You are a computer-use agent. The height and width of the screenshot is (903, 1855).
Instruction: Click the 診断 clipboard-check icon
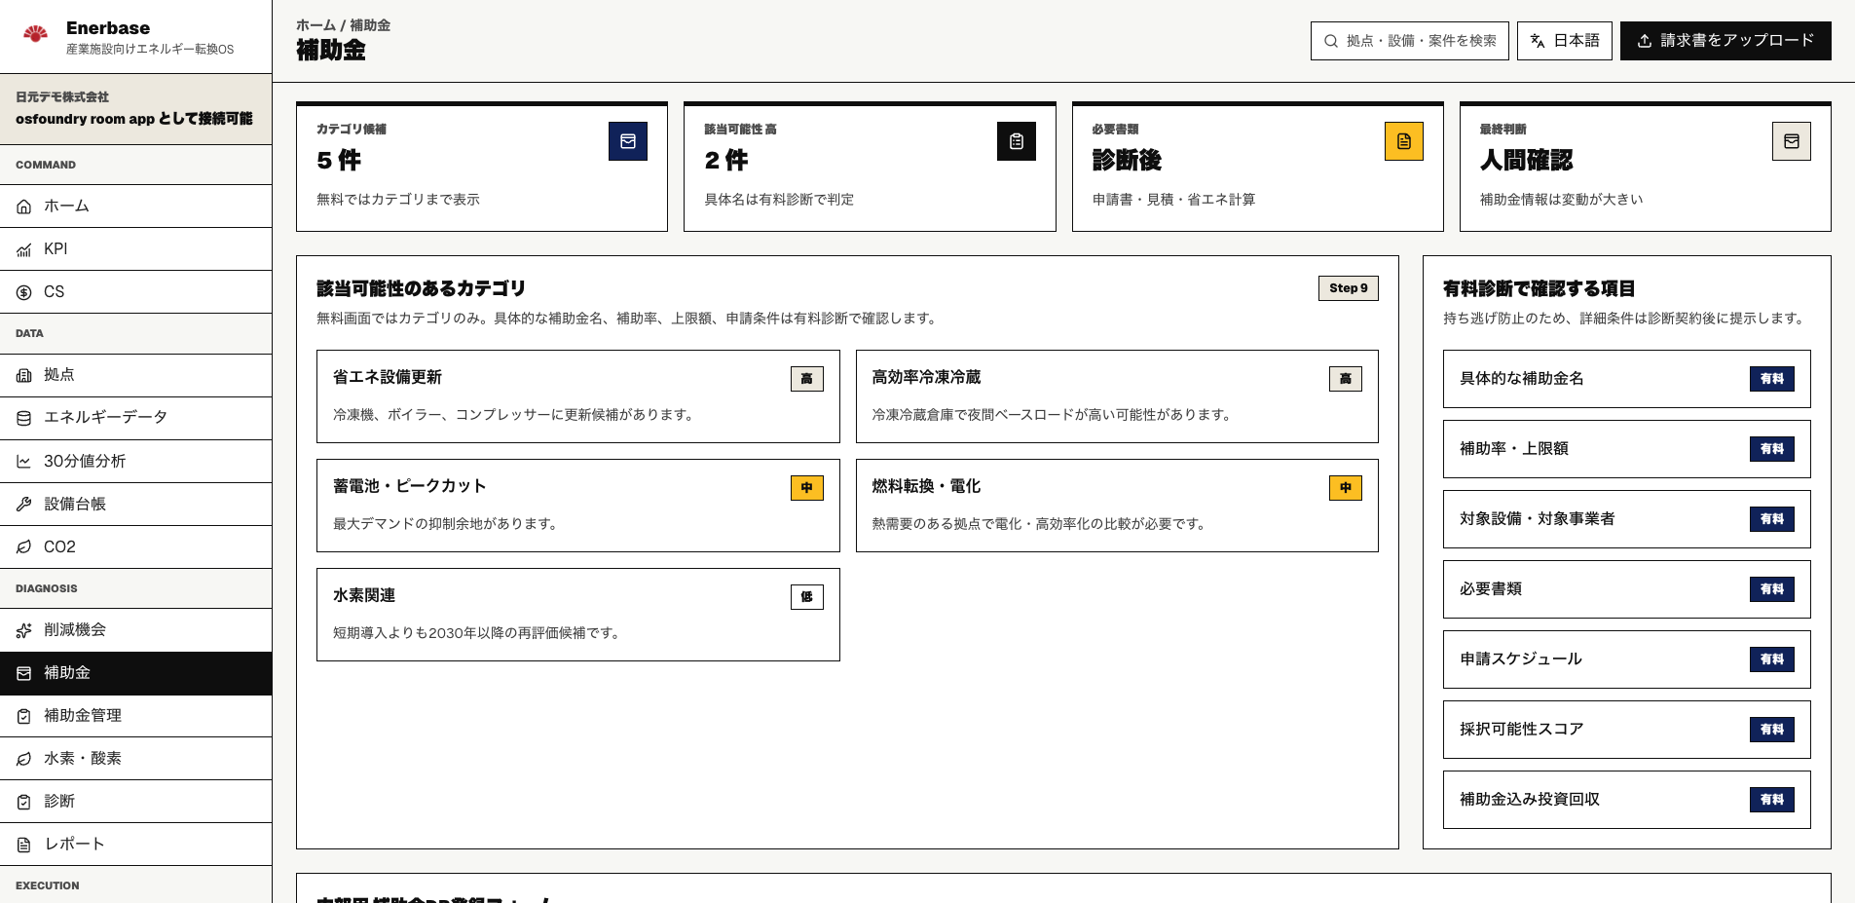click(x=24, y=802)
